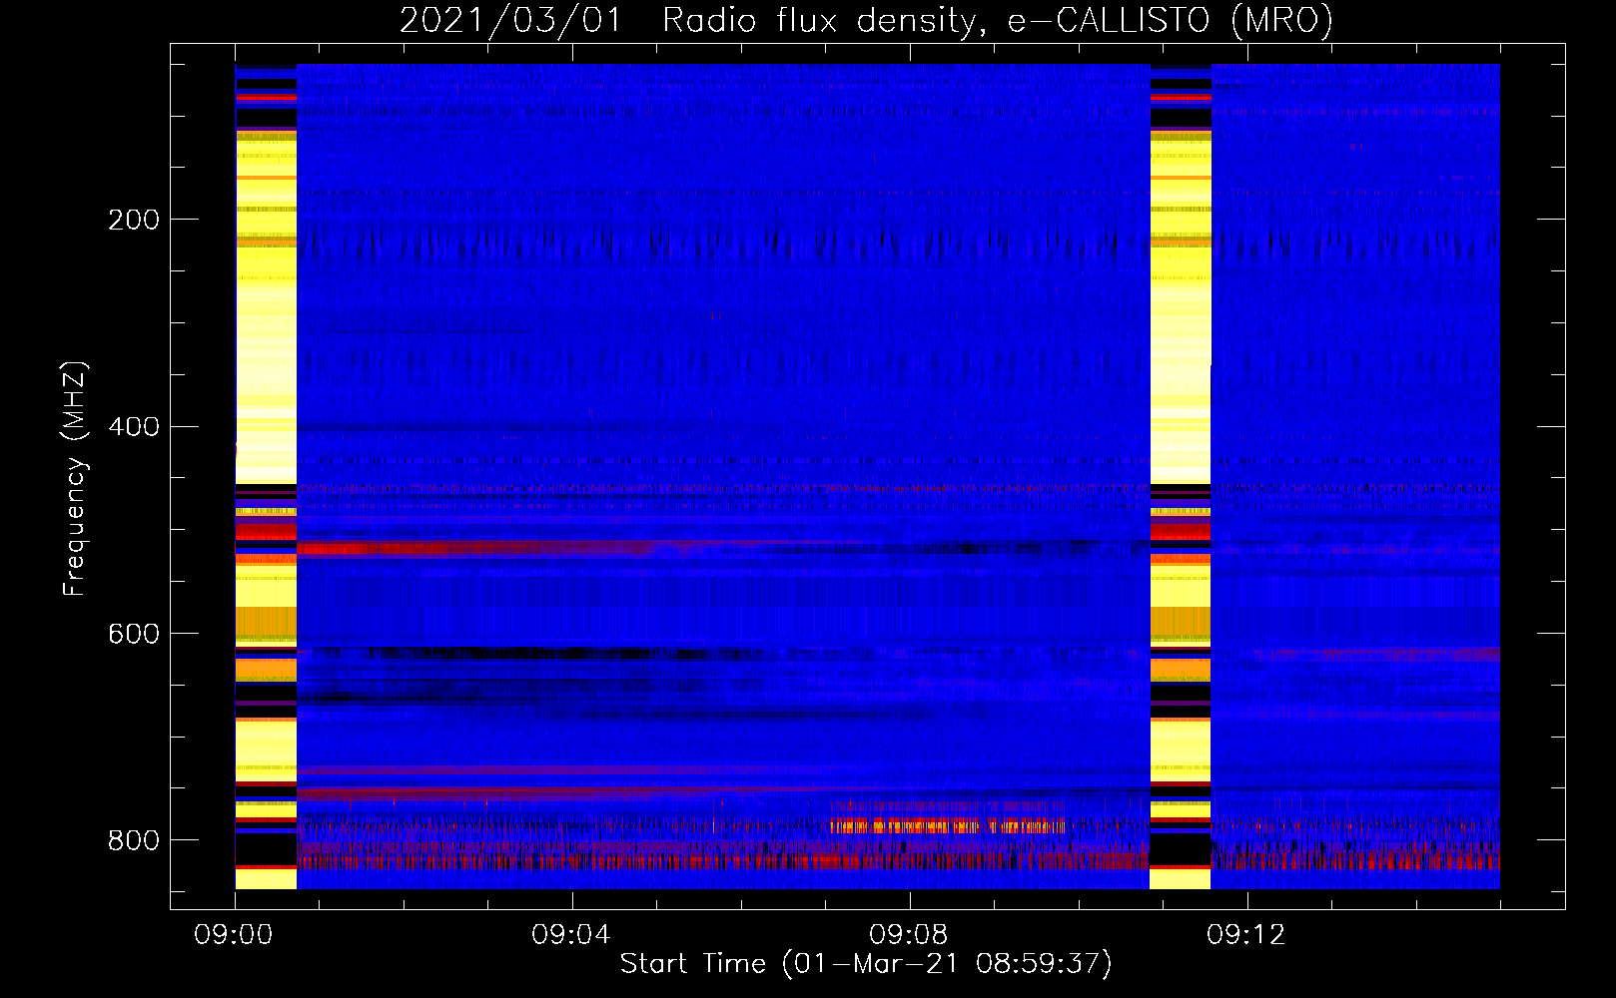
Task: Click the bright yellow-orange burst near 800 MHz
Action: pos(947,826)
